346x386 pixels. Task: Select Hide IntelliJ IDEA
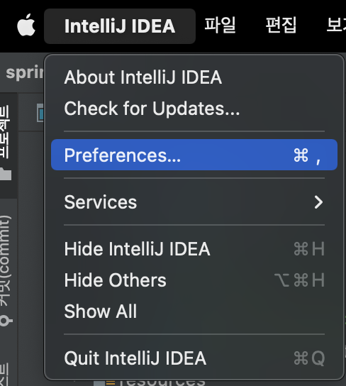click(x=194, y=249)
